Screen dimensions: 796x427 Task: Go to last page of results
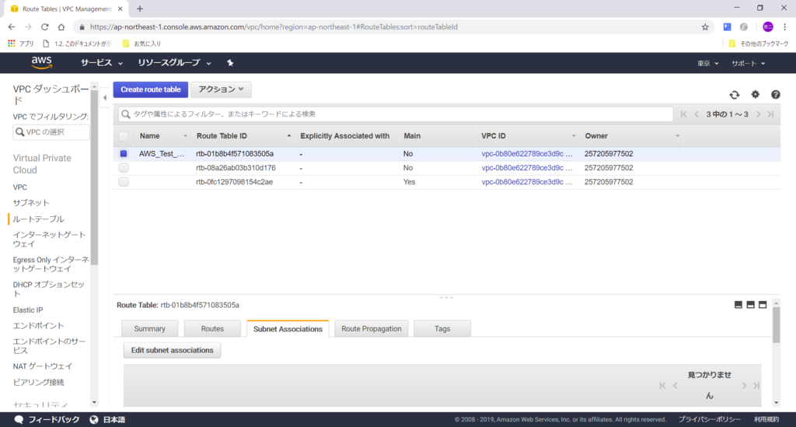[770, 114]
